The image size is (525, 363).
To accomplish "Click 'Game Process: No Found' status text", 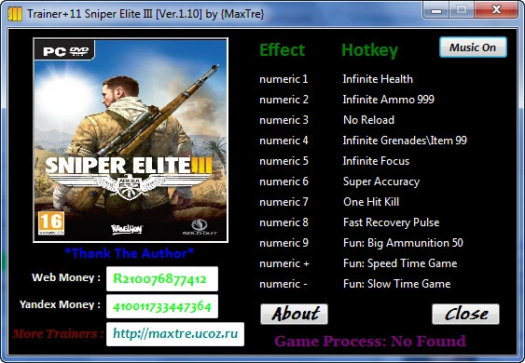I will click(370, 342).
